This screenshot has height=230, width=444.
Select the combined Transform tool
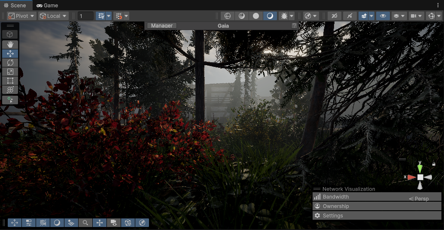(x=10, y=90)
